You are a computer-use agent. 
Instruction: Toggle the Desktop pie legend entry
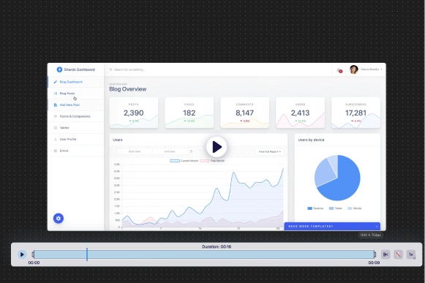[315, 208]
